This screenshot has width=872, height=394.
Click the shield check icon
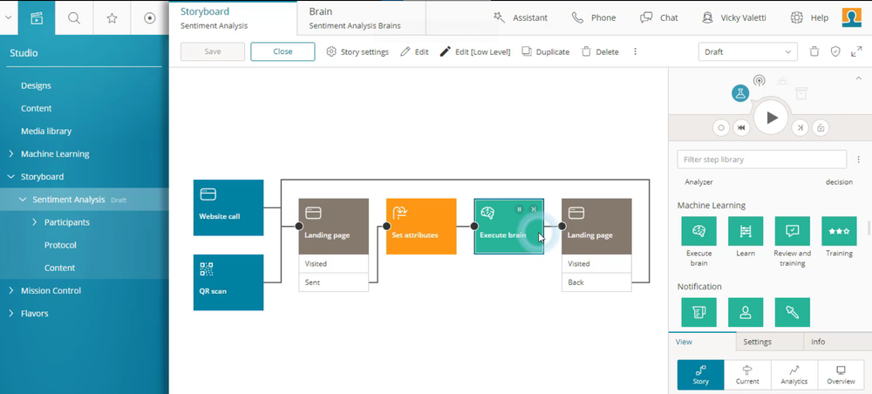(x=835, y=51)
